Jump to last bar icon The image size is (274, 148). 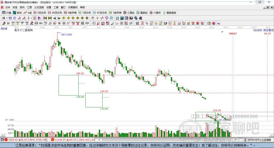(x=50, y=18)
